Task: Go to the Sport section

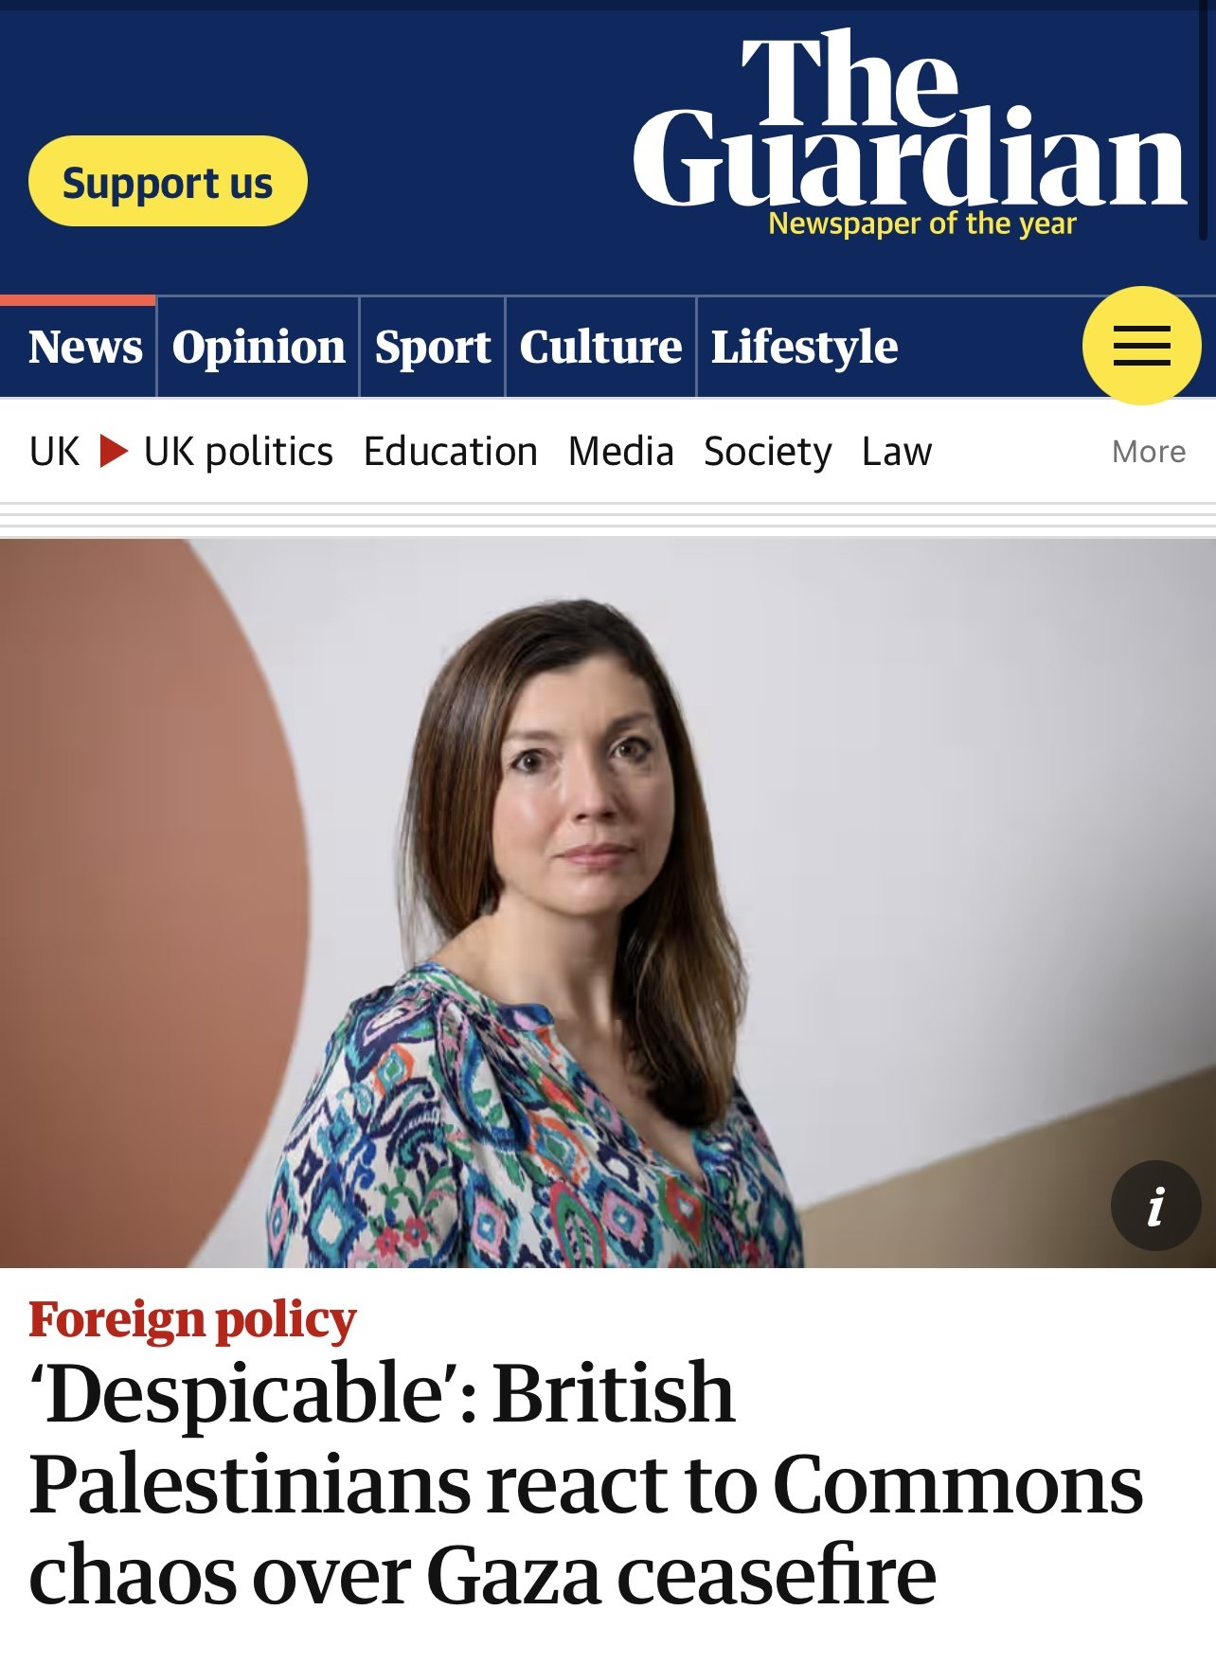Action: (x=433, y=348)
